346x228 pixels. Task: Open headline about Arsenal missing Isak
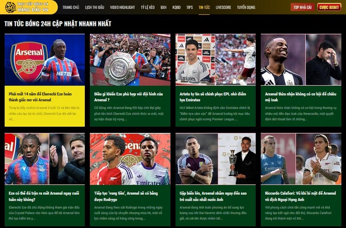click(x=301, y=97)
